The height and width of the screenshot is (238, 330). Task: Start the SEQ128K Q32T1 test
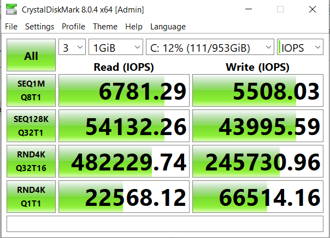(x=31, y=126)
